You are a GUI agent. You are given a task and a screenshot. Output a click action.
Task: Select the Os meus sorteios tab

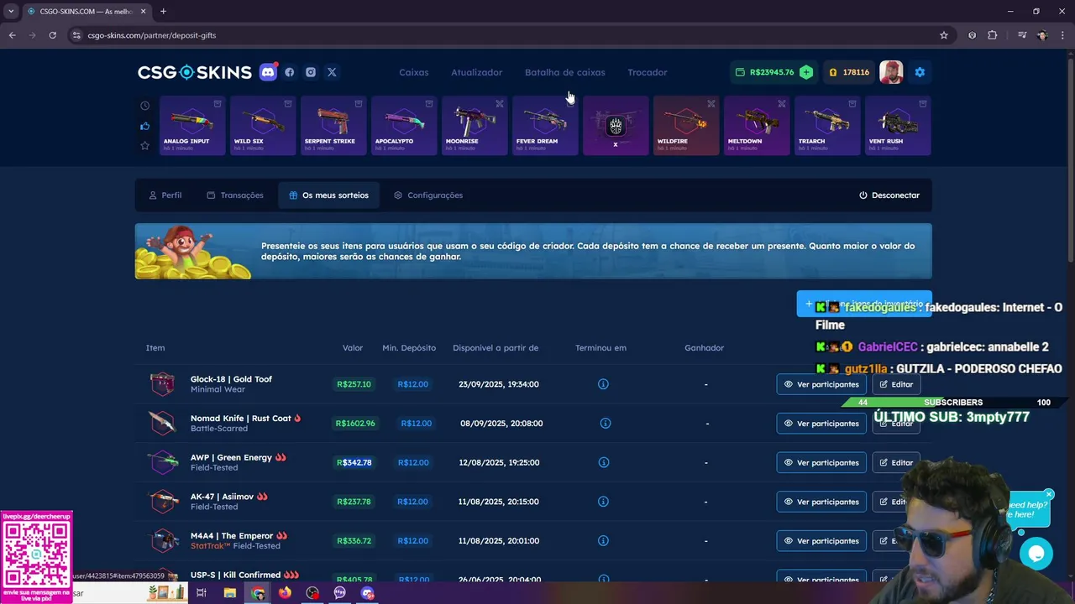(x=328, y=195)
